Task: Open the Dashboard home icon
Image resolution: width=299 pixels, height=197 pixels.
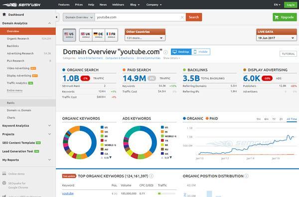Action: click(4, 14)
